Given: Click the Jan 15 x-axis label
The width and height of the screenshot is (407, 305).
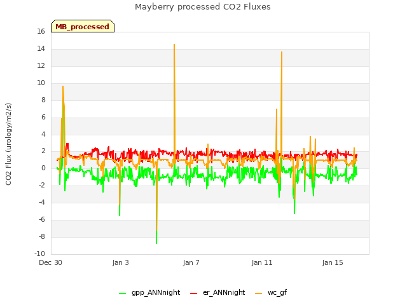Looking at the screenshot, I should pyautogui.click(x=333, y=262).
